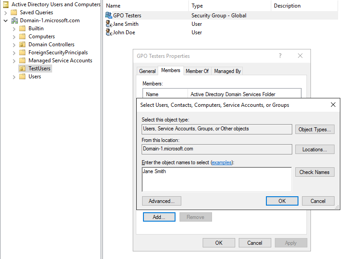Viewport: 347px width, 259px height.
Task: Click the Object Types button
Action: [314, 129]
